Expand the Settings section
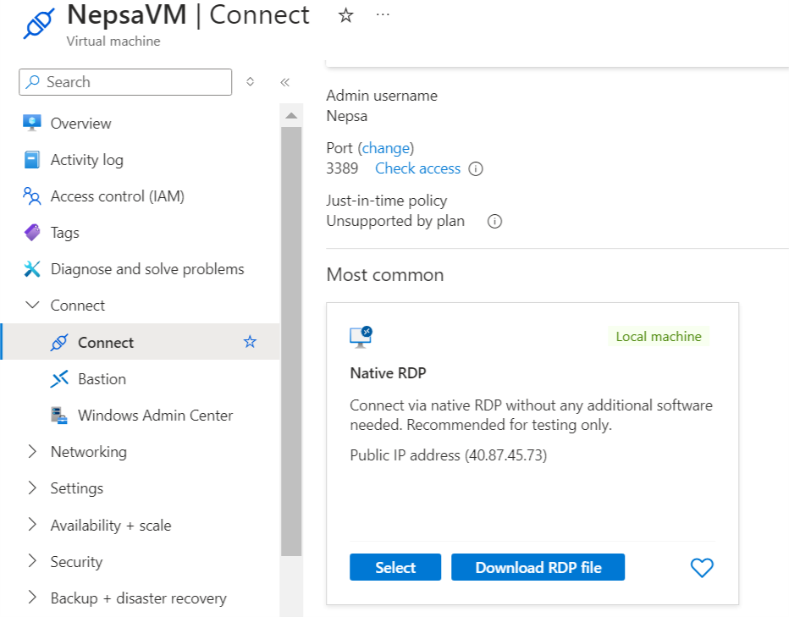 [x=32, y=488]
